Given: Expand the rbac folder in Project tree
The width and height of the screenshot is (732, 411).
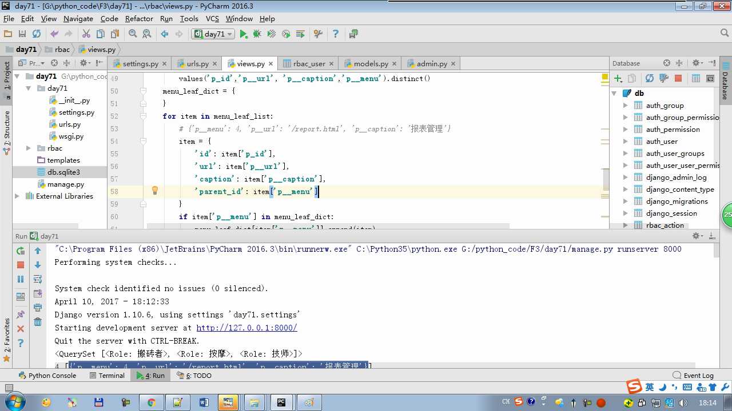Looking at the screenshot, I should click(28, 148).
